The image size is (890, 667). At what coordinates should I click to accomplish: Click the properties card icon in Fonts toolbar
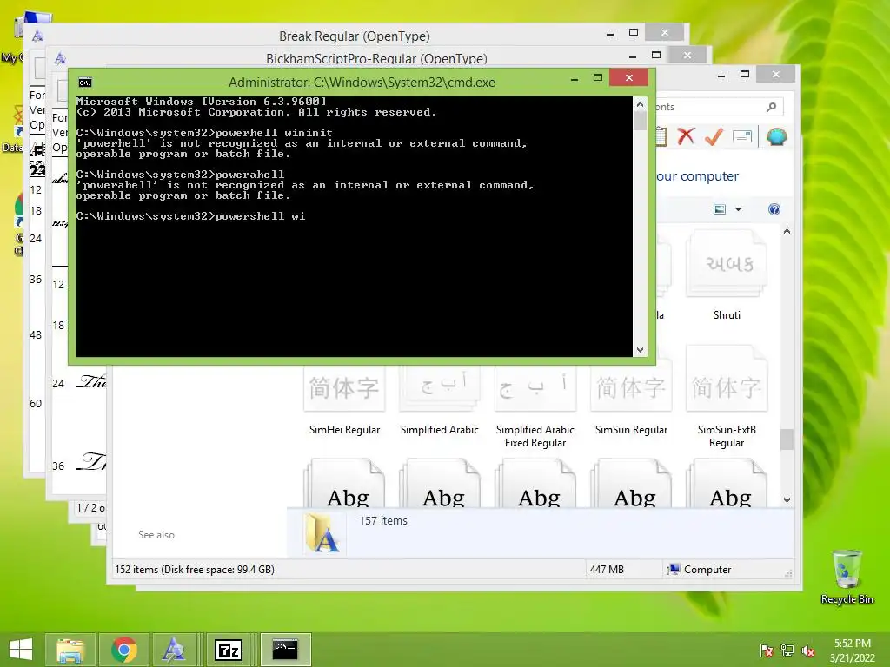point(742,136)
